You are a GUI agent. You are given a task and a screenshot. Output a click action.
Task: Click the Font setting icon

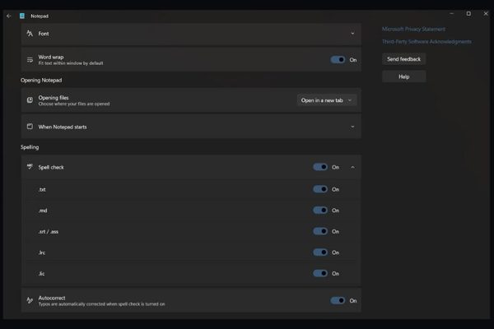30,34
